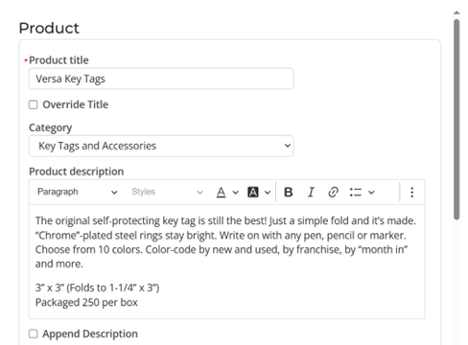Viewport: 468px width, 345px height.
Task: Expand the background color options arrow
Action: click(x=268, y=193)
